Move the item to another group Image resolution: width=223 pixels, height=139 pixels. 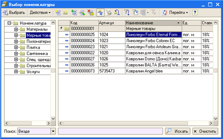pos(109,12)
